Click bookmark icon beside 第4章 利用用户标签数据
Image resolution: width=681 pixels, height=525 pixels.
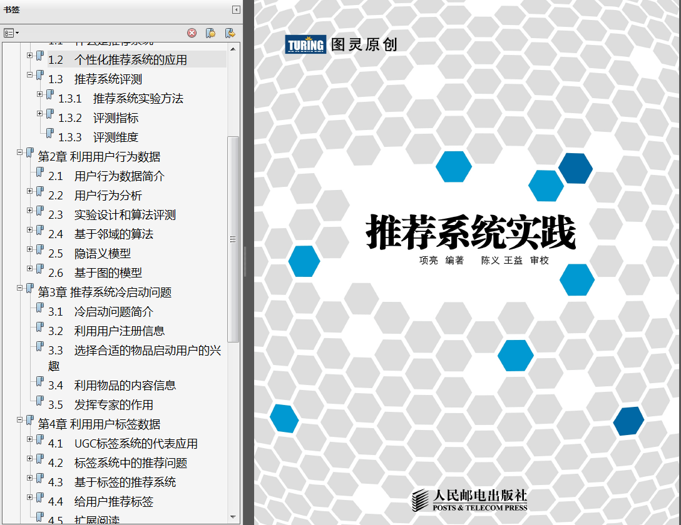30,420
